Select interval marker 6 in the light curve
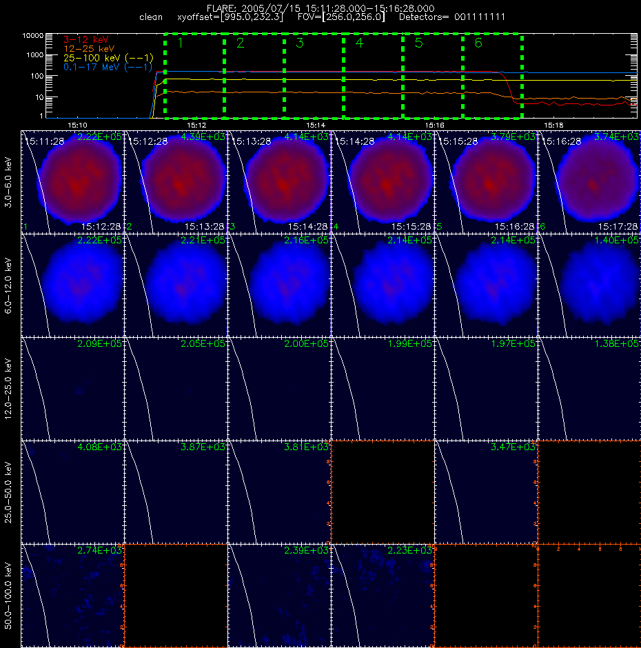 (x=478, y=43)
